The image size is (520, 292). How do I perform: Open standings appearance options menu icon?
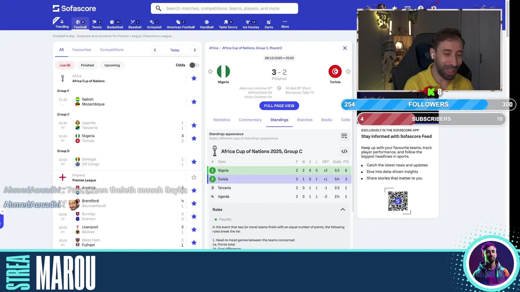[x=344, y=136]
